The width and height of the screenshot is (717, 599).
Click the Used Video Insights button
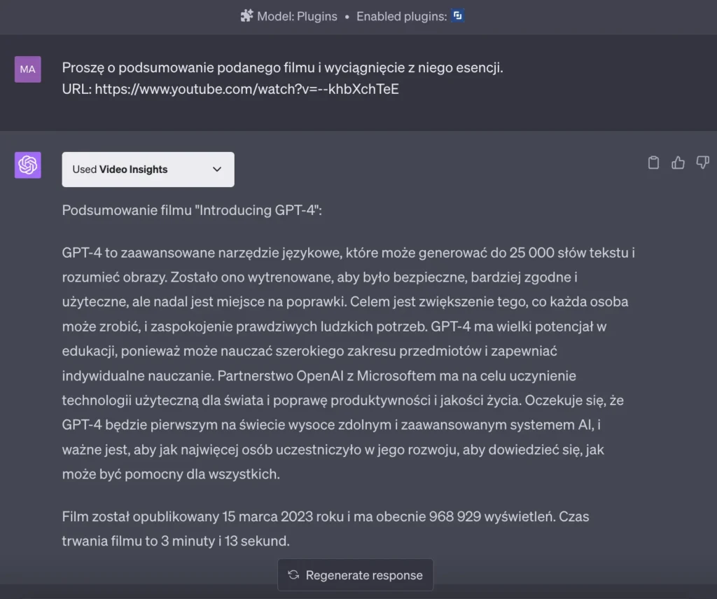click(148, 169)
